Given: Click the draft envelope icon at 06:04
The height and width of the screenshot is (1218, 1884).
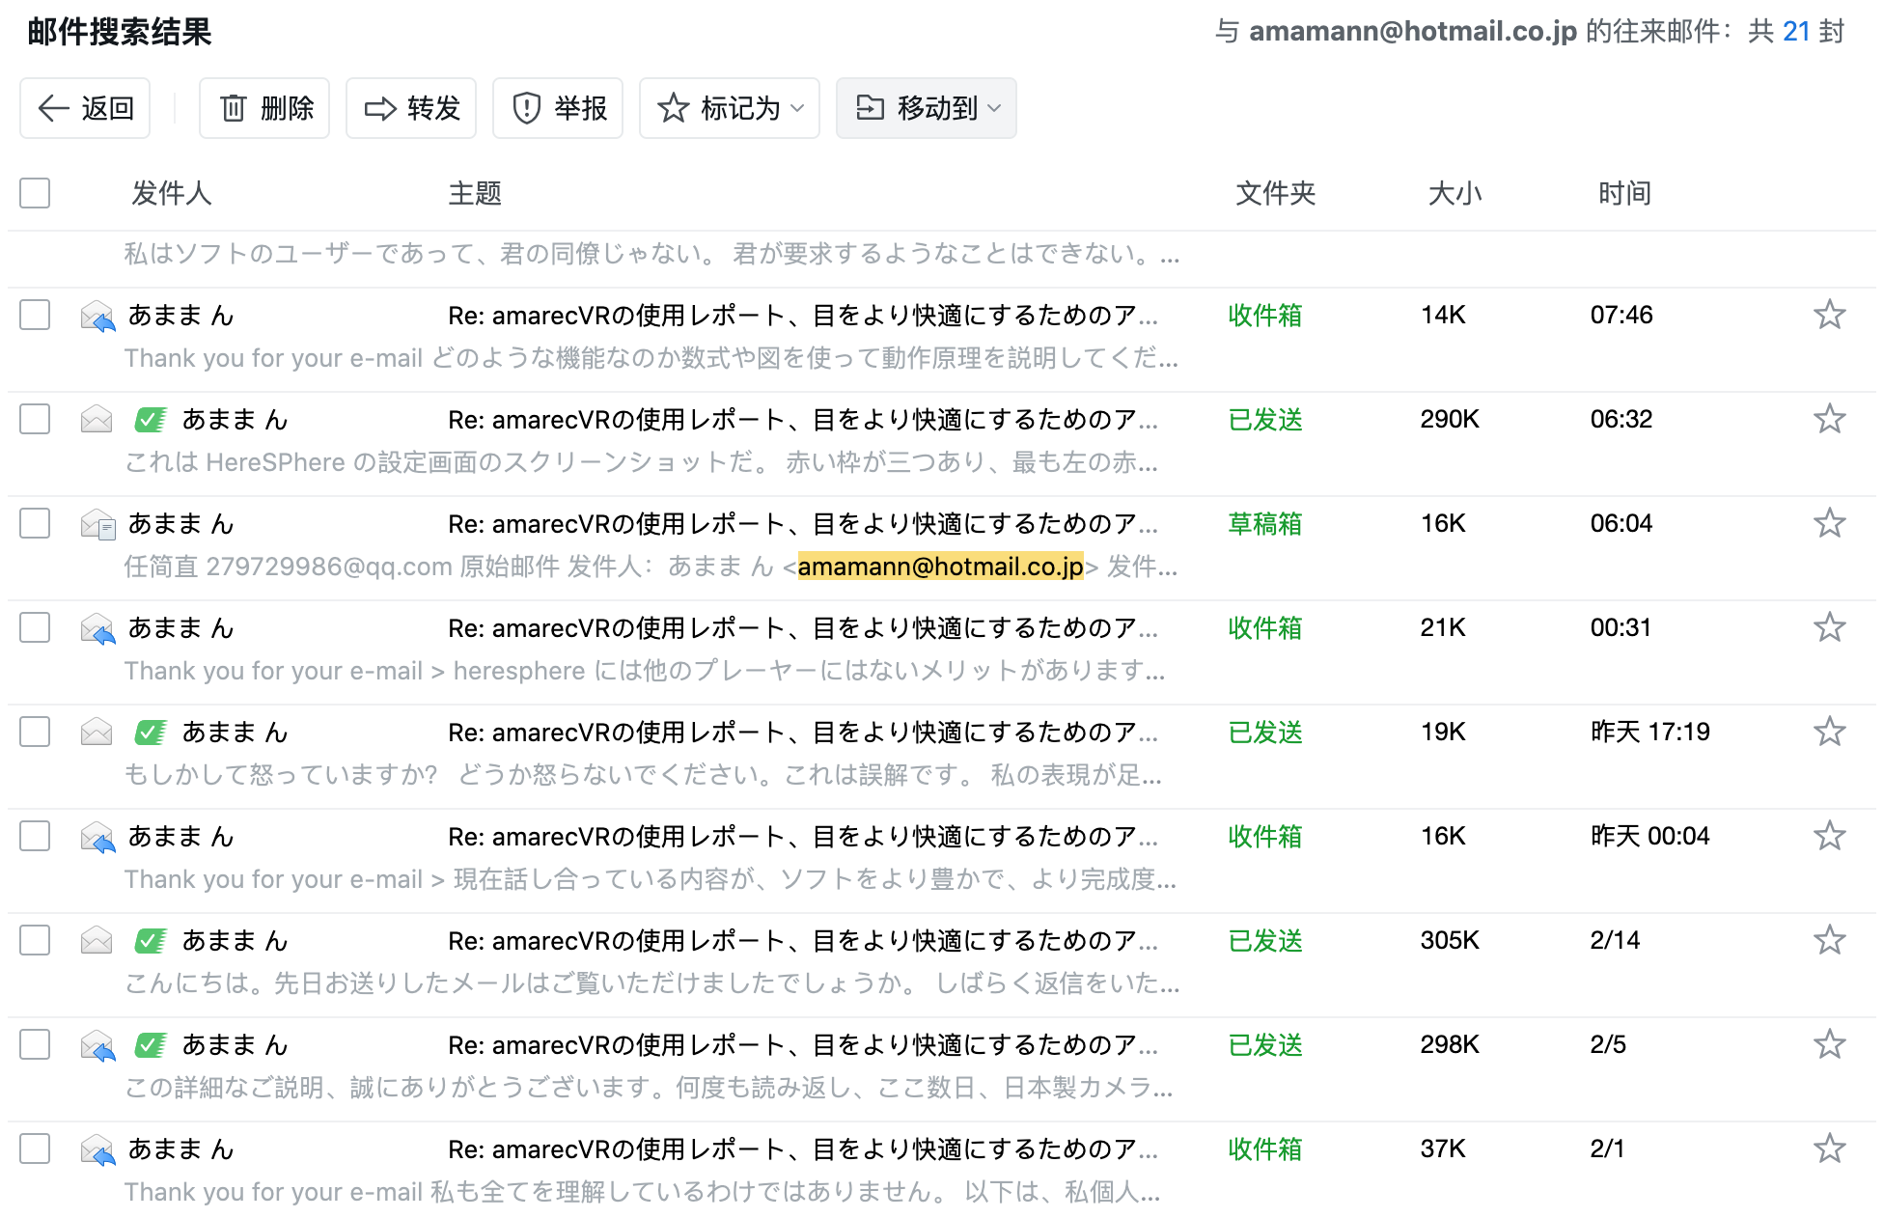Looking at the screenshot, I should 97,524.
